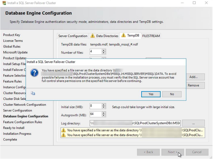Increase the Initial size (MB) value
Image resolution: width=213 pixels, height=159 pixels.
click(104, 105)
